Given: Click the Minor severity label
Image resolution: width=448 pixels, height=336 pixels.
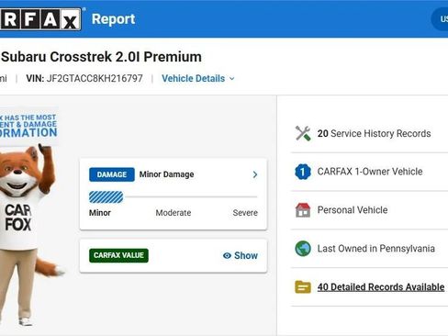Looking at the screenshot, I should coord(100,213).
